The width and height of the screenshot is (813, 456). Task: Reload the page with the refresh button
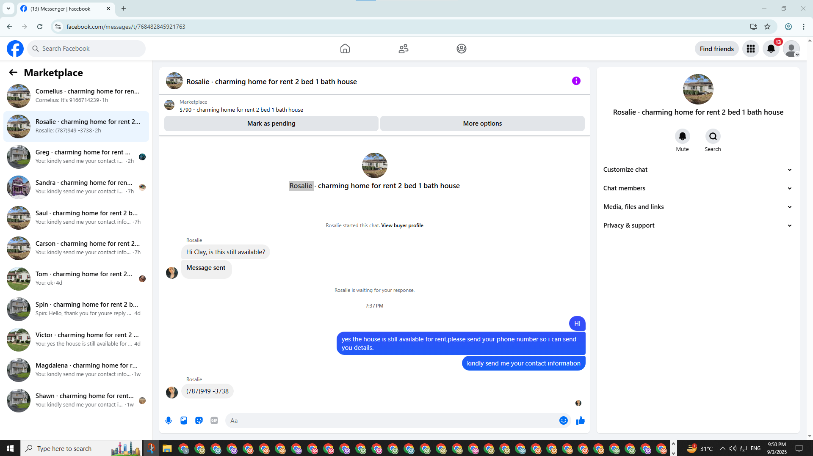click(40, 27)
